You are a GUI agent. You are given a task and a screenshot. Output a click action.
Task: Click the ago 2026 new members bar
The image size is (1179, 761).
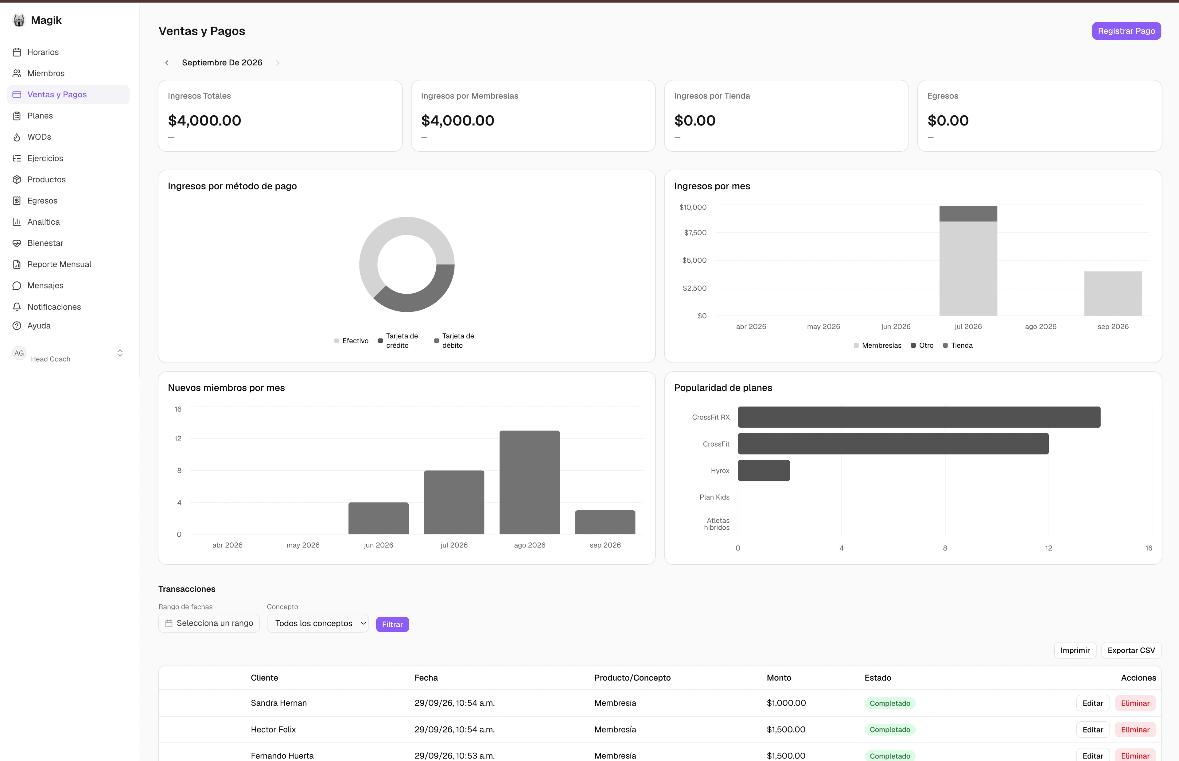[529, 482]
